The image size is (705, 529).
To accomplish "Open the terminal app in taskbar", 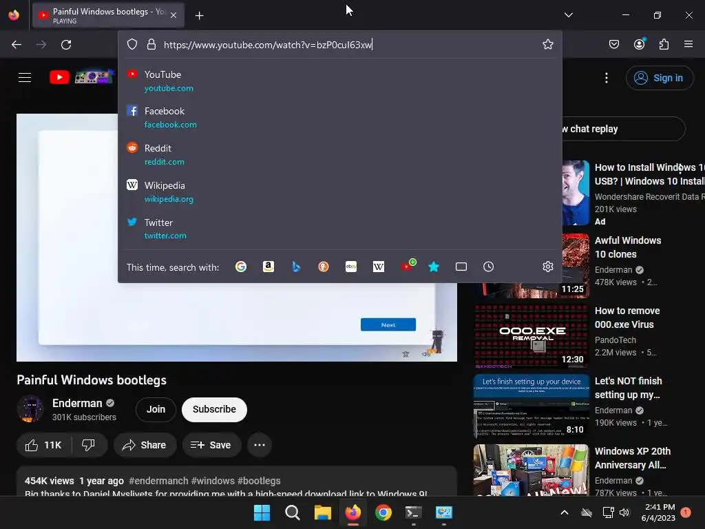I will [413, 512].
